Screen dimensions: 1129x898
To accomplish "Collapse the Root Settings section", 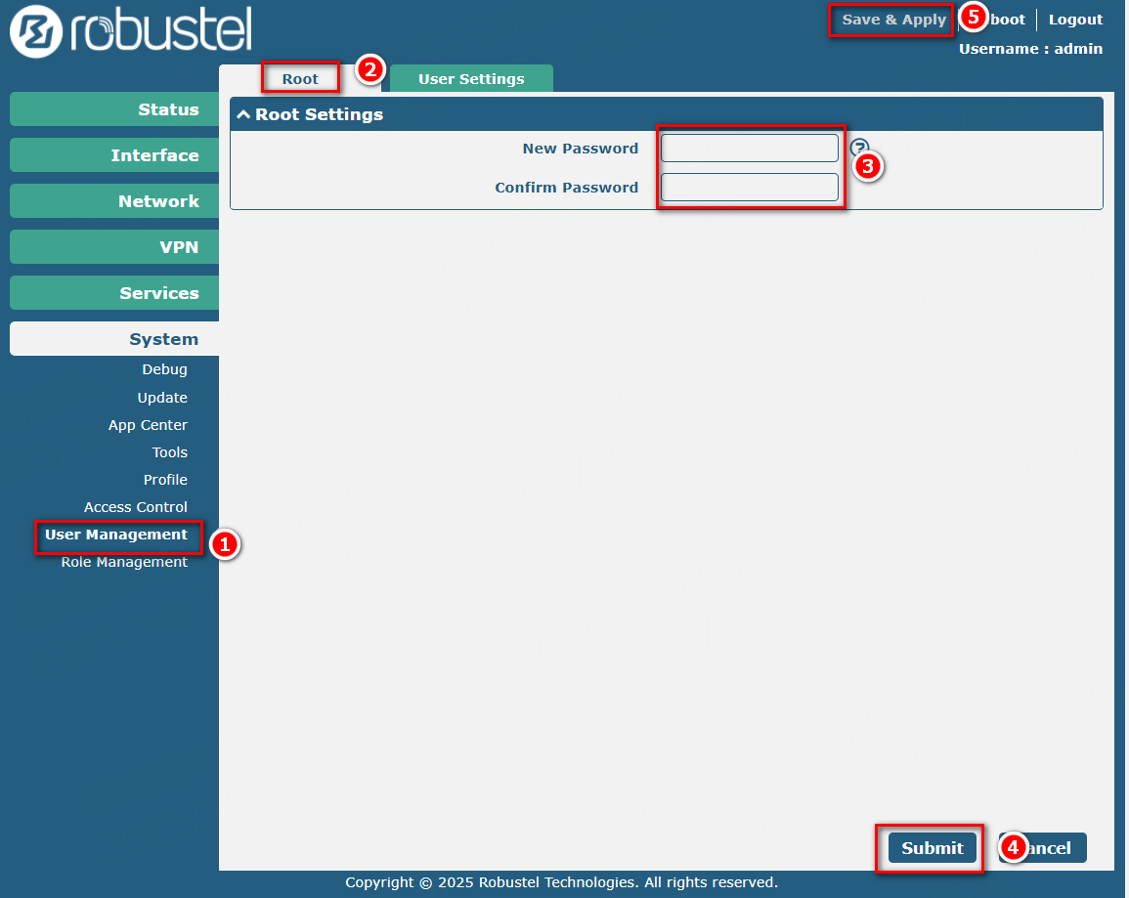I will [x=244, y=114].
